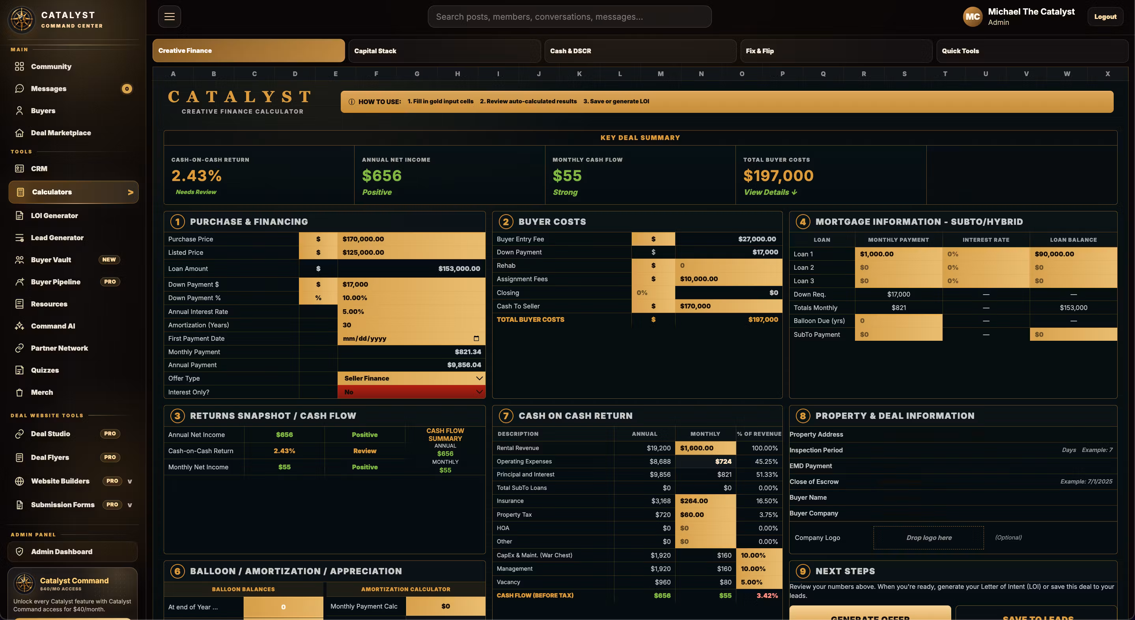Viewport: 1135px width, 620px height.
Task: Click the Buyers person icon
Action: (19, 110)
